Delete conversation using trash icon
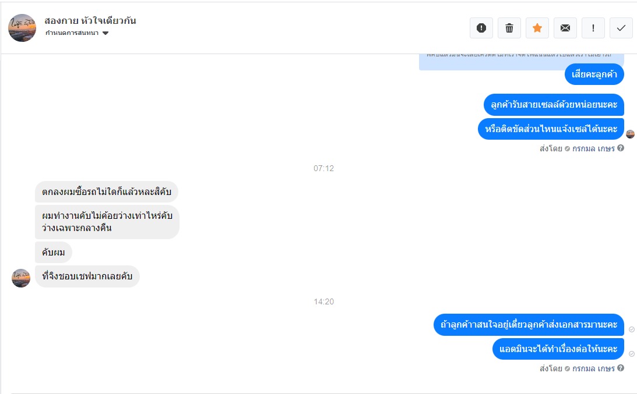 coord(509,28)
